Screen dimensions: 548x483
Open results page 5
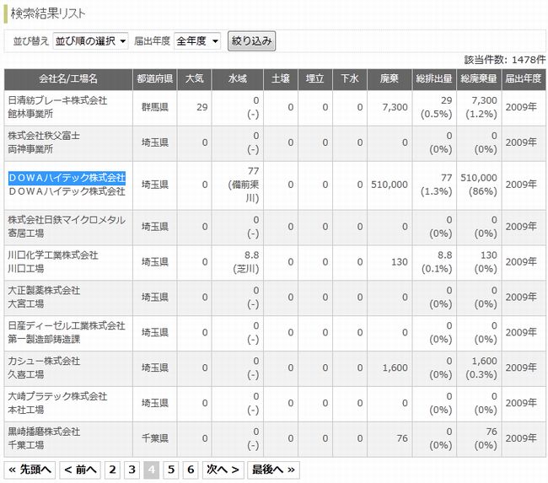171,470
